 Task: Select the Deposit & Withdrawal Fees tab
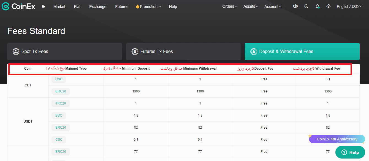click(x=302, y=52)
